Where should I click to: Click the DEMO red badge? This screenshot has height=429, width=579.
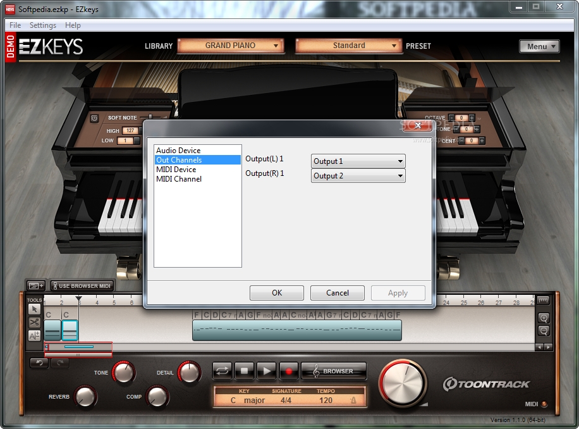click(x=10, y=47)
